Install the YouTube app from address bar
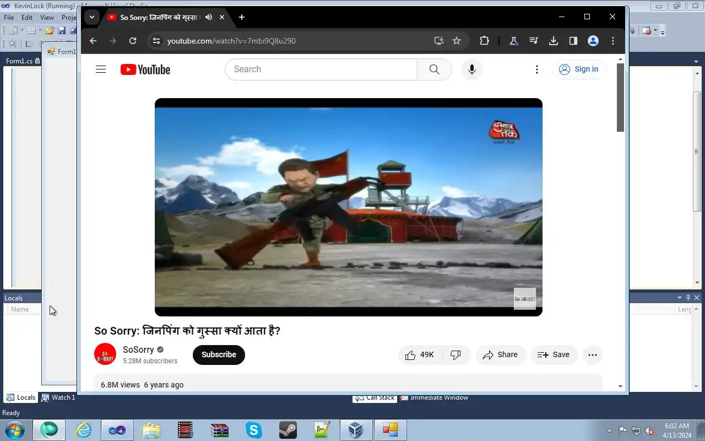The height and width of the screenshot is (441, 705). click(438, 41)
